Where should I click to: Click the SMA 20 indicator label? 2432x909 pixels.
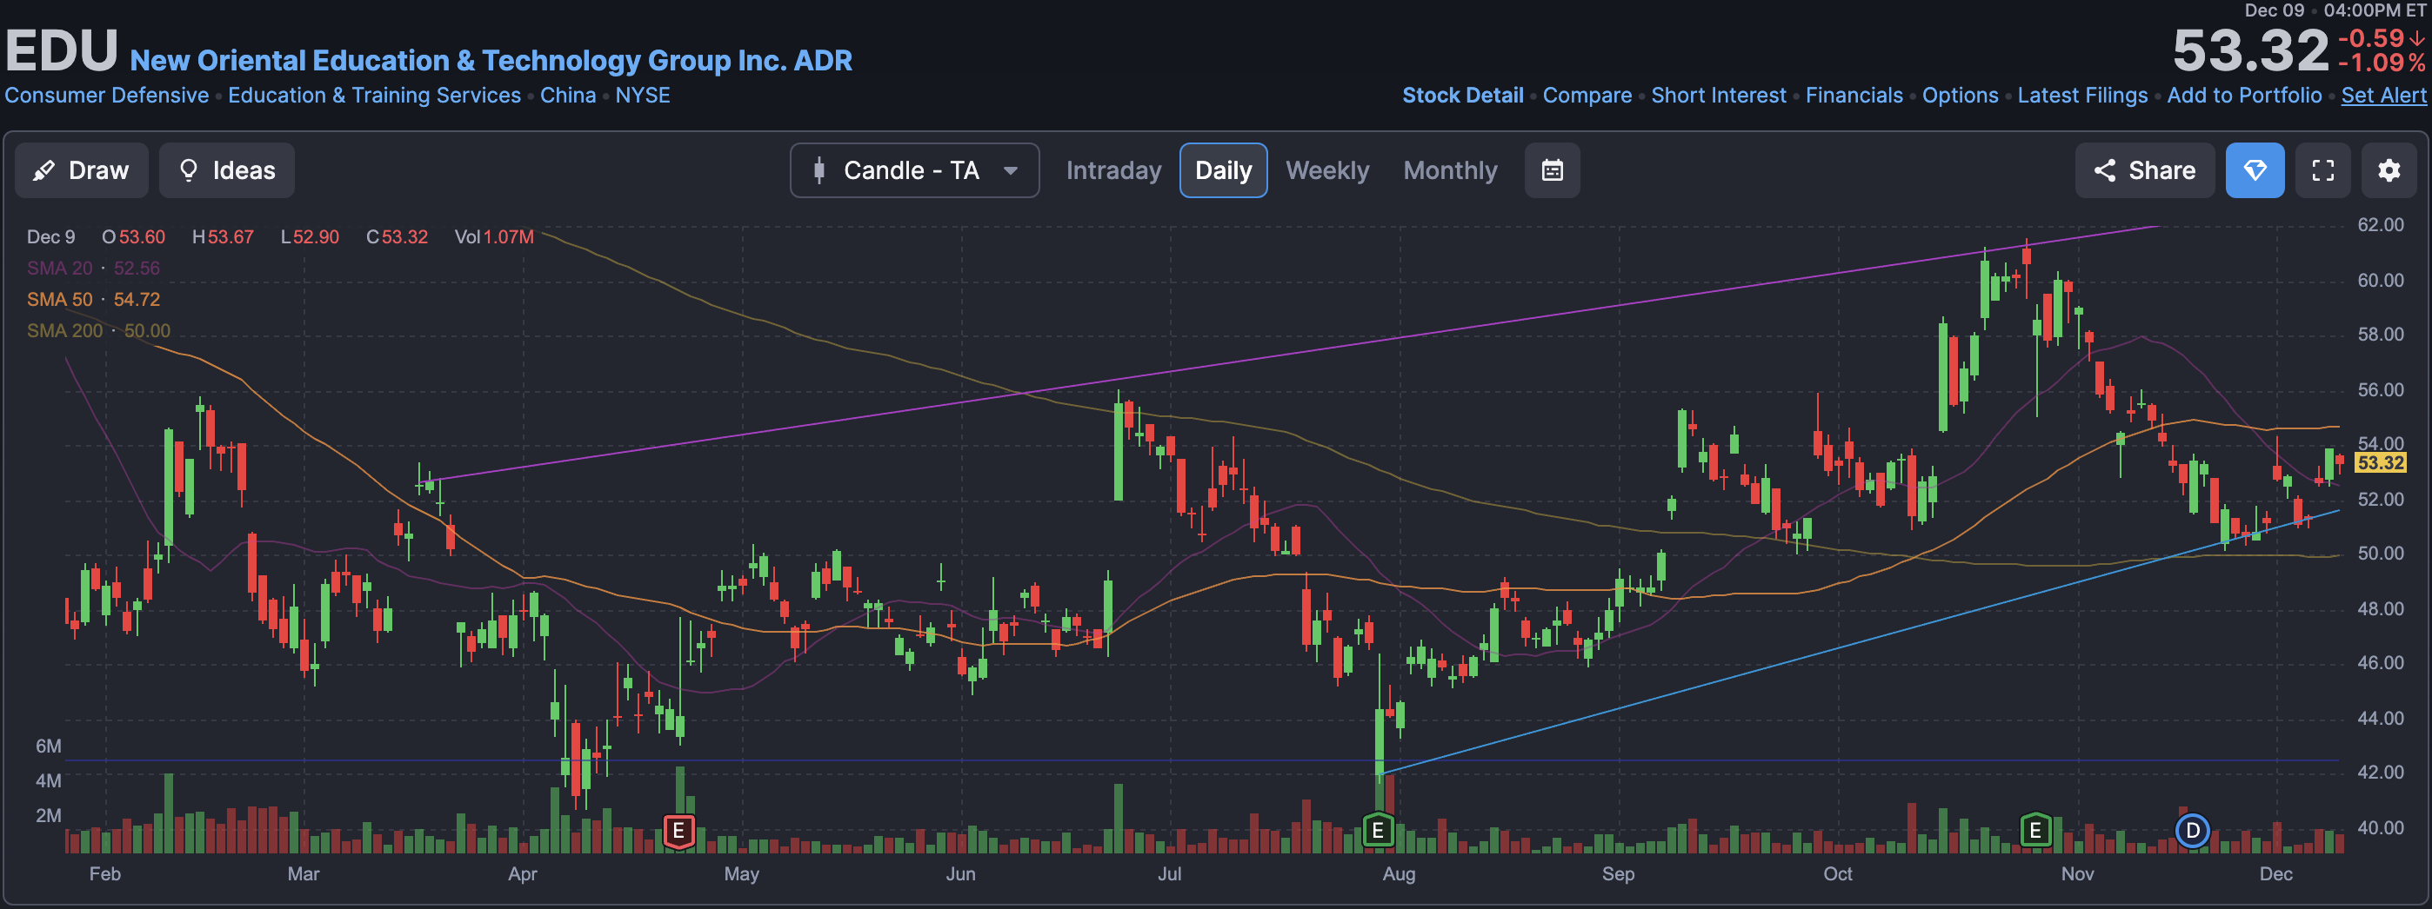click(x=92, y=268)
